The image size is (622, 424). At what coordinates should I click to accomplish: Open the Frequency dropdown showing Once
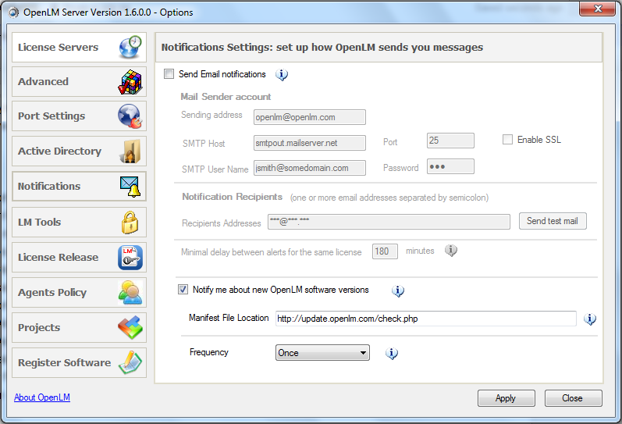[322, 352]
